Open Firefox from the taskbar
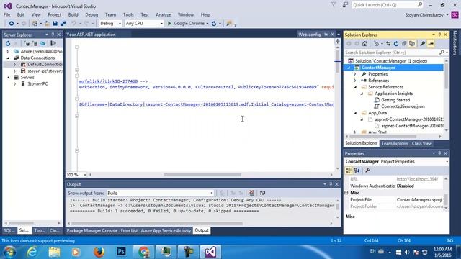Image resolution: width=461 pixels, height=259 pixels. pyautogui.click(x=99, y=252)
